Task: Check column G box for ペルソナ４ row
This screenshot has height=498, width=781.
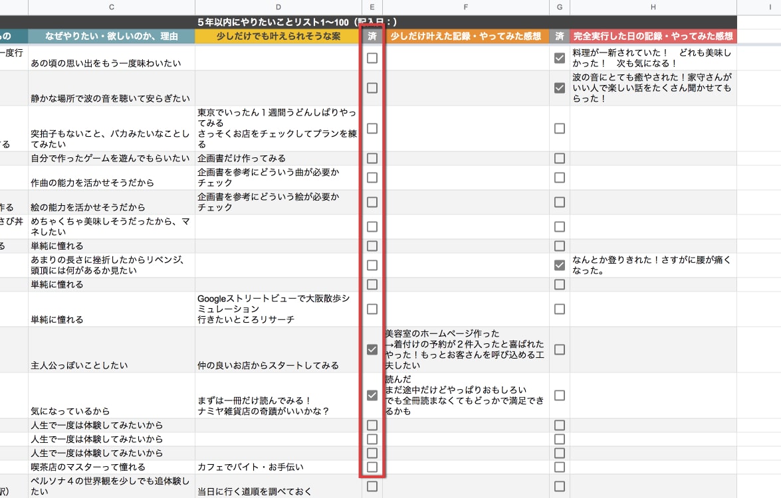Action: [x=560, y=486]
